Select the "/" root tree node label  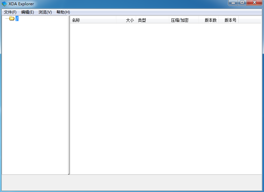[x=17, y=18]
